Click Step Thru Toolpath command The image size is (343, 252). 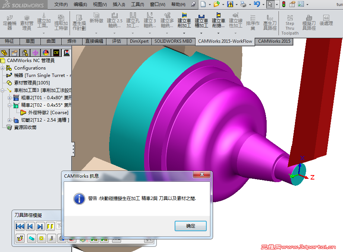click(x=290, y=25)
